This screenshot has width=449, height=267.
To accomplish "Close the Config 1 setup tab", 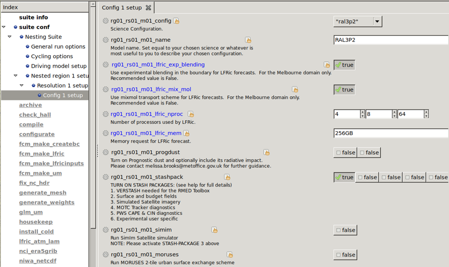I will tap(148, 8).
